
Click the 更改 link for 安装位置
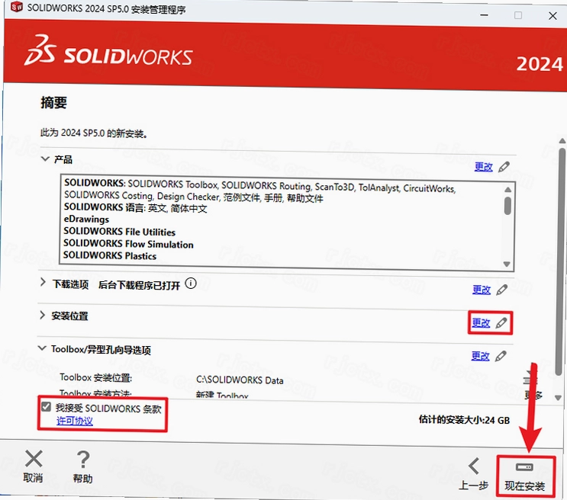[x=481, y=322]
